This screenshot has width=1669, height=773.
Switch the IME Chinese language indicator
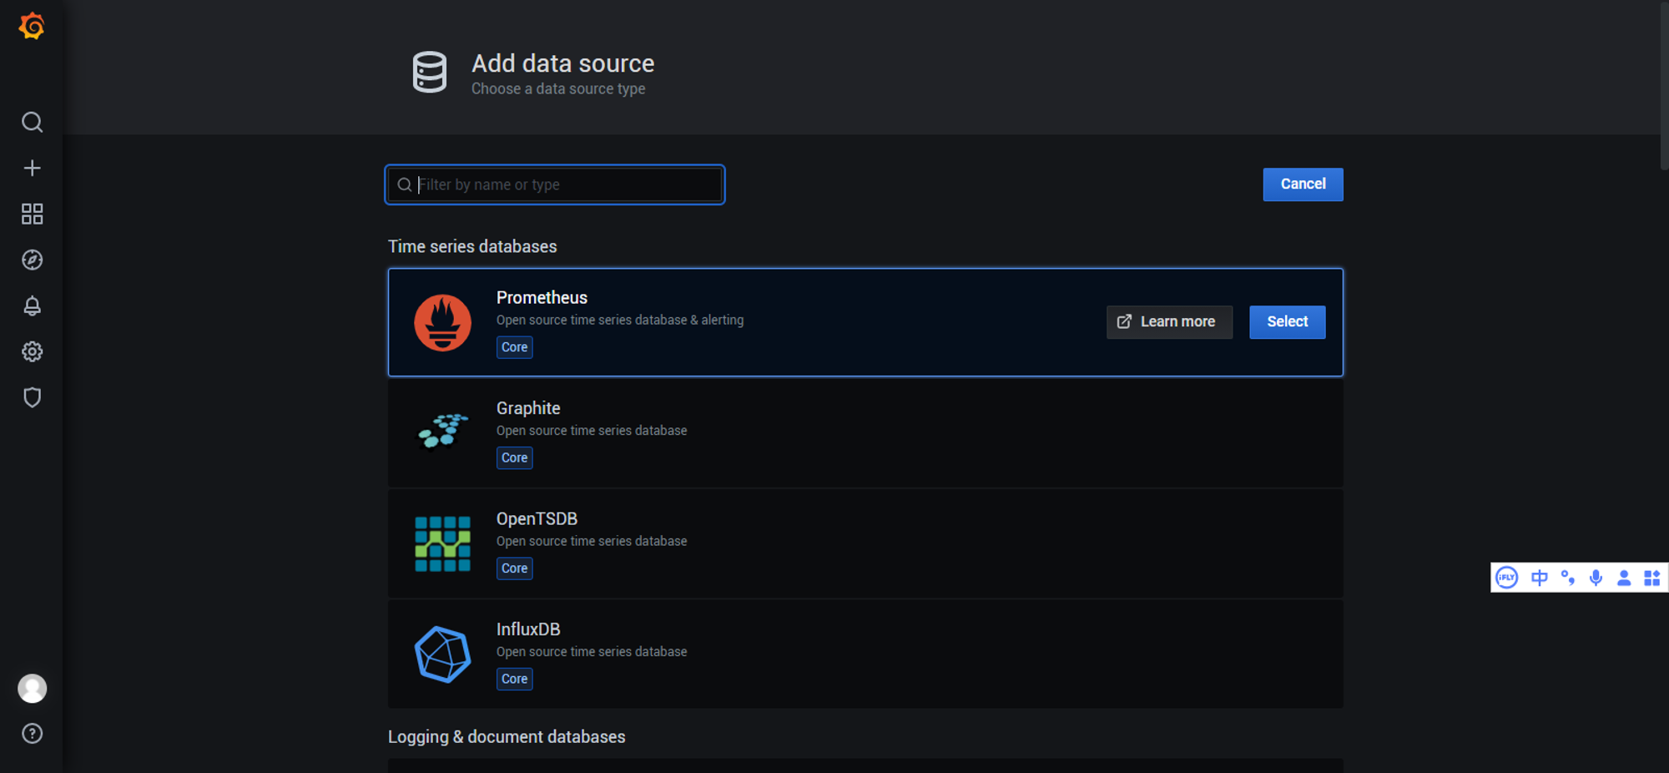1540,578
